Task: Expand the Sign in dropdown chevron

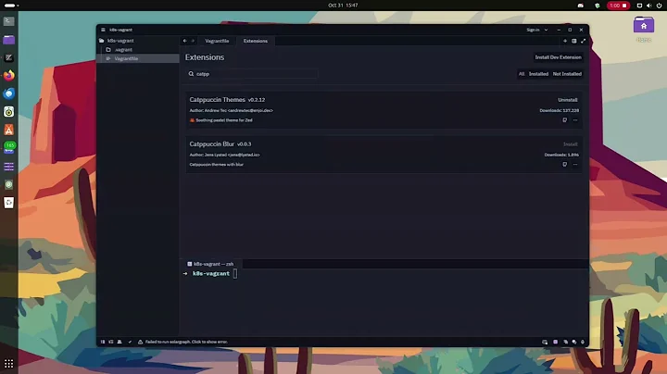Action: pos(546,30)
